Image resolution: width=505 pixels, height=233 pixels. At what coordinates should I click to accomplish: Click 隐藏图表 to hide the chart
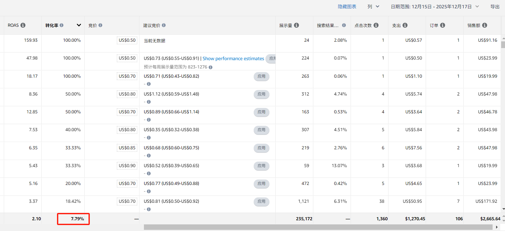(347, 7)
